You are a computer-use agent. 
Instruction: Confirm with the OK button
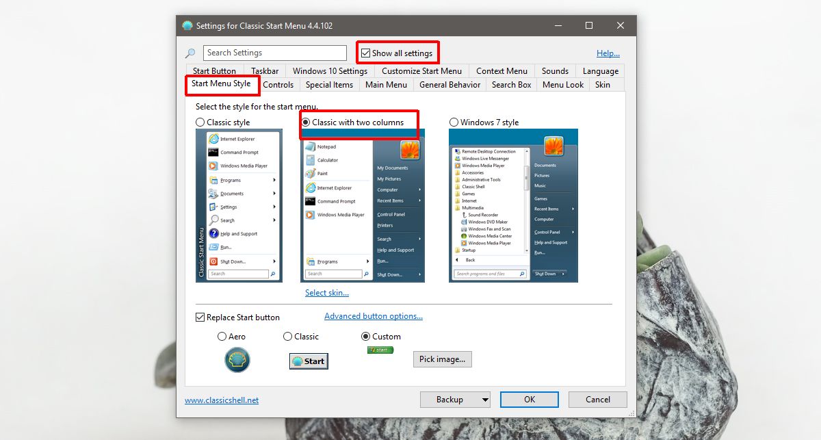[530, 400]
